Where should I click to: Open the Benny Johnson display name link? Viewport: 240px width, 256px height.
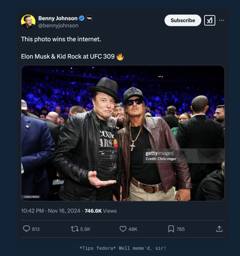pyautogui.click(x=58, y=18)
